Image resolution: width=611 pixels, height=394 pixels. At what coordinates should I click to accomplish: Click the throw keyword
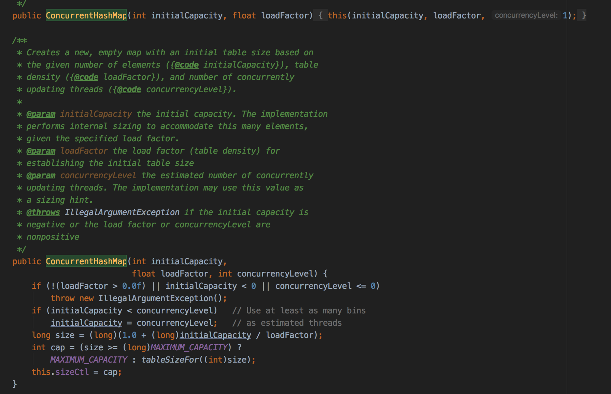[x=63, y=298]
